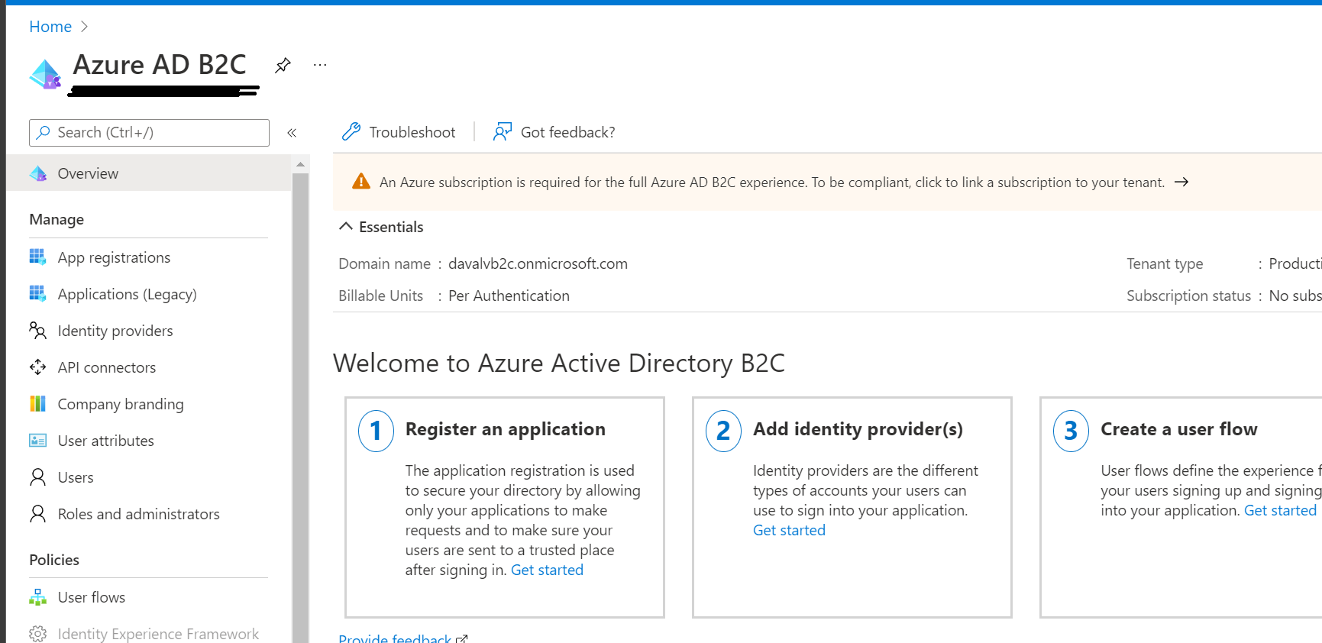Open the Overview menu item
Viewport: 1322px width, 643px height.
point(148,173)
